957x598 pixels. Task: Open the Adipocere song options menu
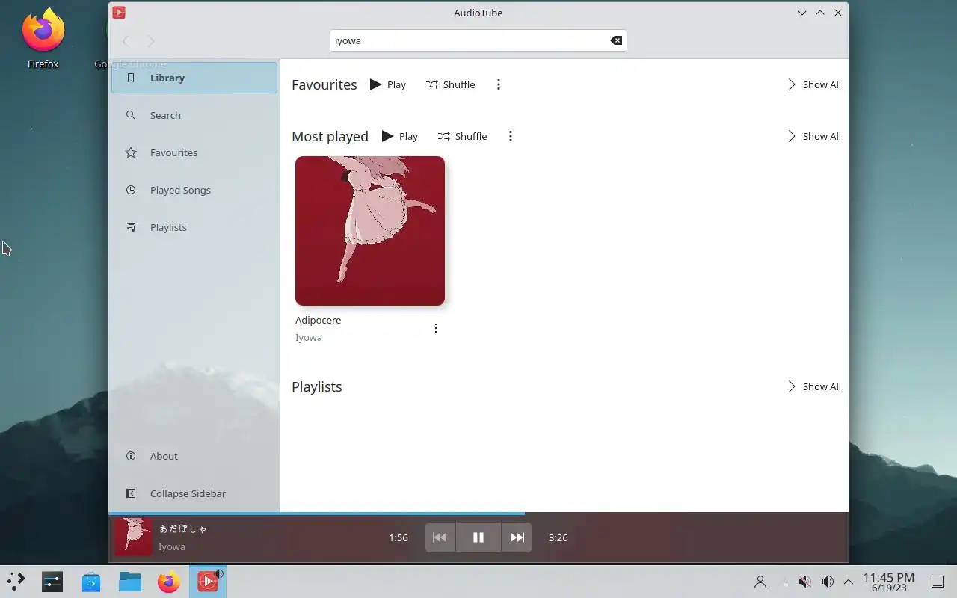click(436, 328)
